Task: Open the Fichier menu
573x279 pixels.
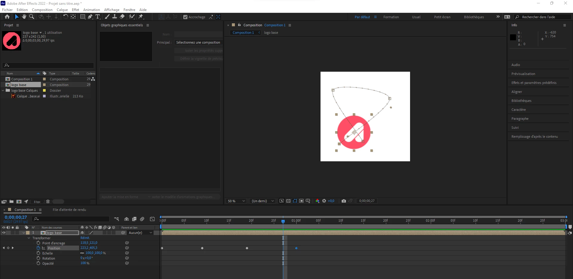Action: 7,10
